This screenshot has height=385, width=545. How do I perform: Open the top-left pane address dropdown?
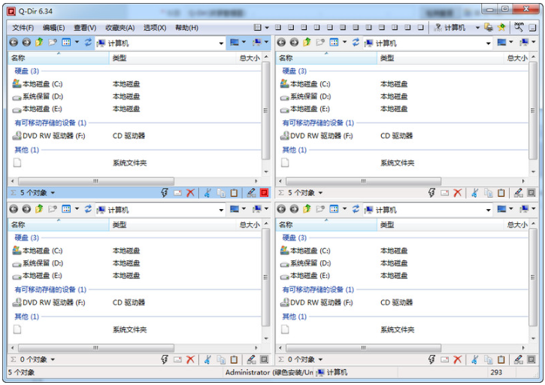[221, 44]
